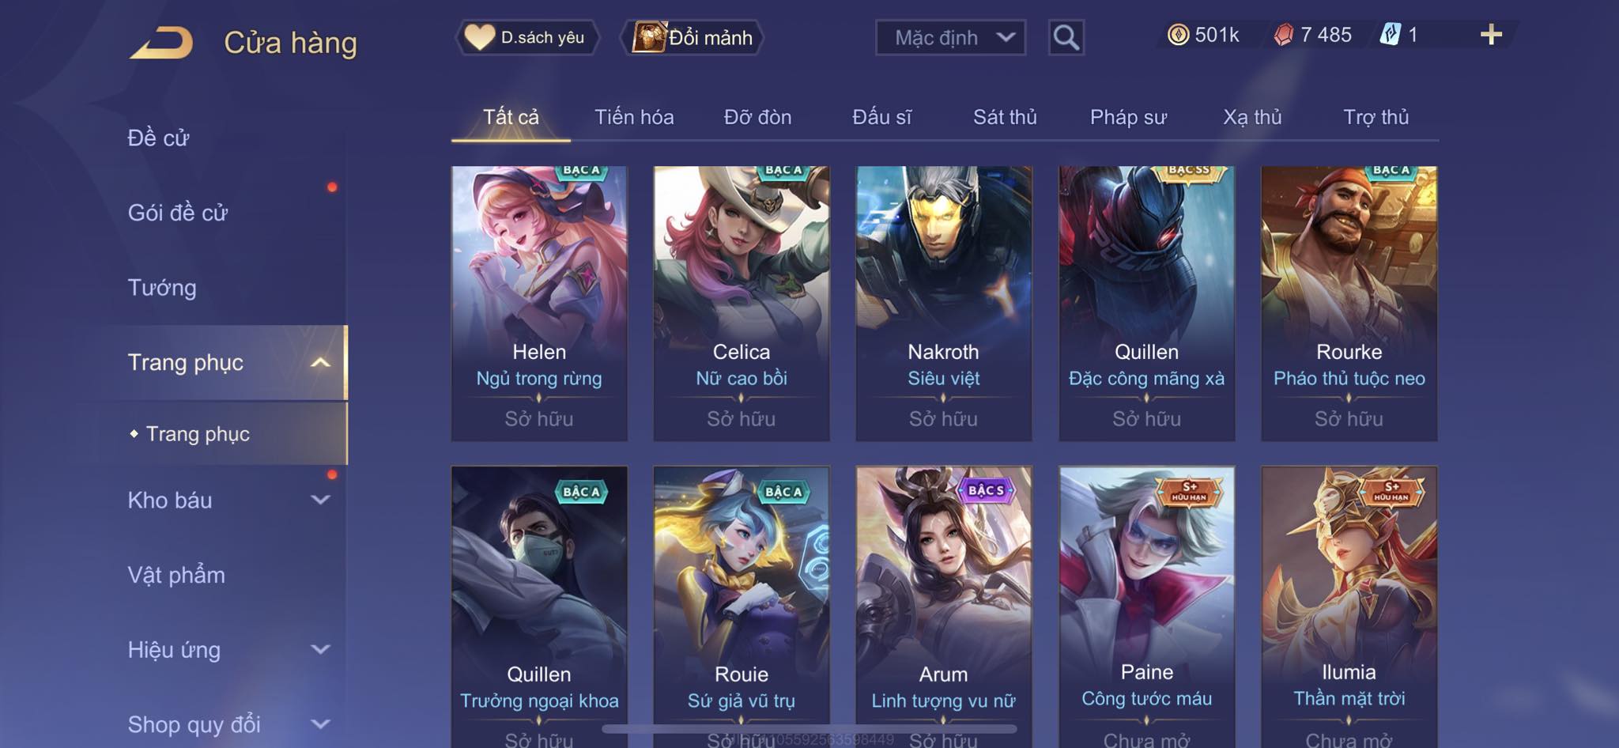
Task: Open the Mặc định sort dropdown
Action: (950, 37)
